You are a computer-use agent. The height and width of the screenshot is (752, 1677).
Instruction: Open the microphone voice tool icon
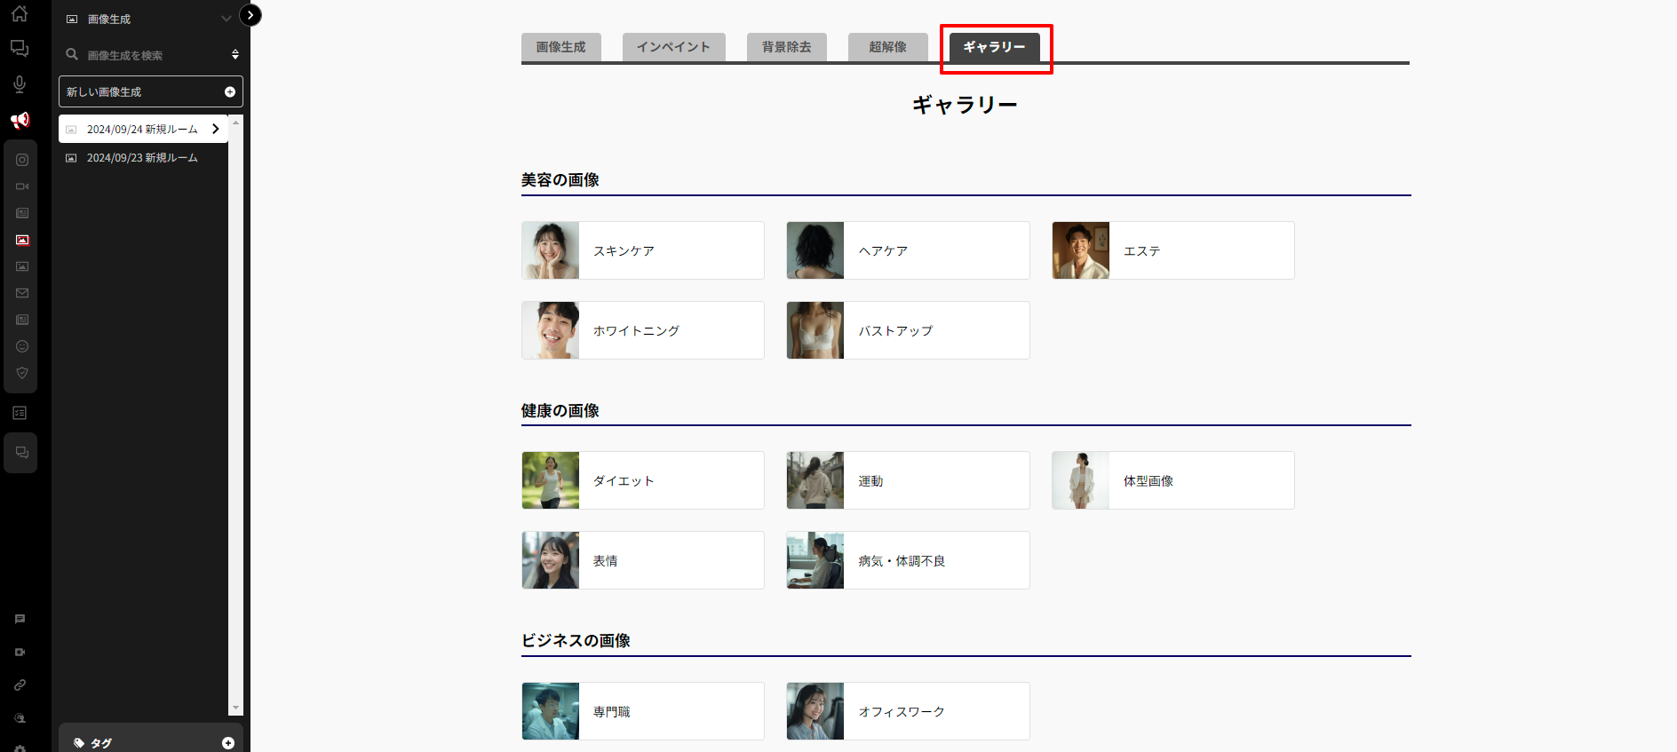20,84
